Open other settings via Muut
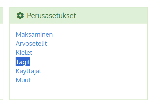This screenshot has width=153, height=100. click(23, 80)
